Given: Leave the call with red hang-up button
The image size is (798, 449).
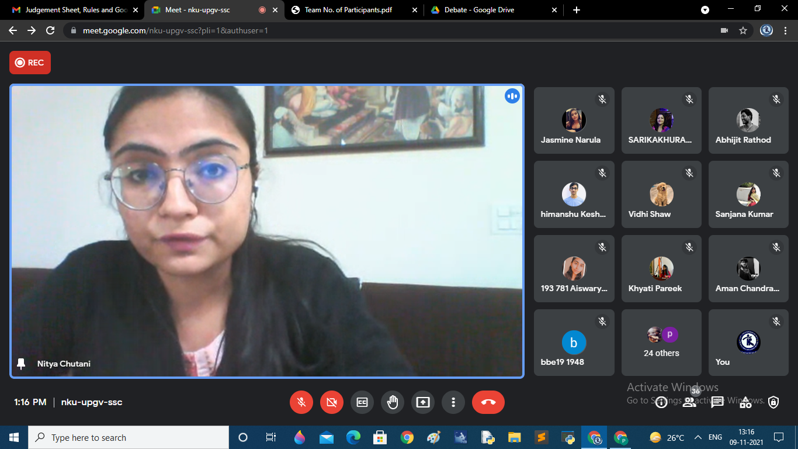Looking at the screenshot, I should tap(488, 402).
